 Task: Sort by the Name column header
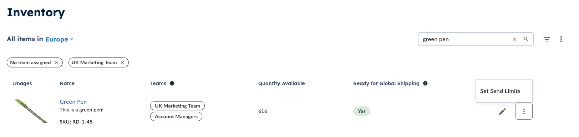point(67,83)
